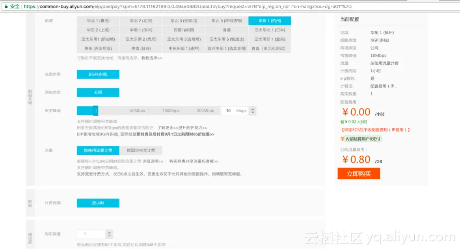Pick region 欧洲中部 1 (法兰克福)
460x249 pixels.
tap(227, 49)
